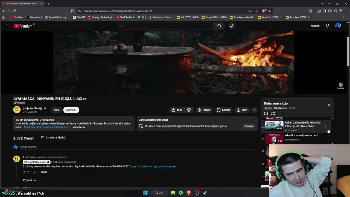Click the search magnifier button

(219, 26)
